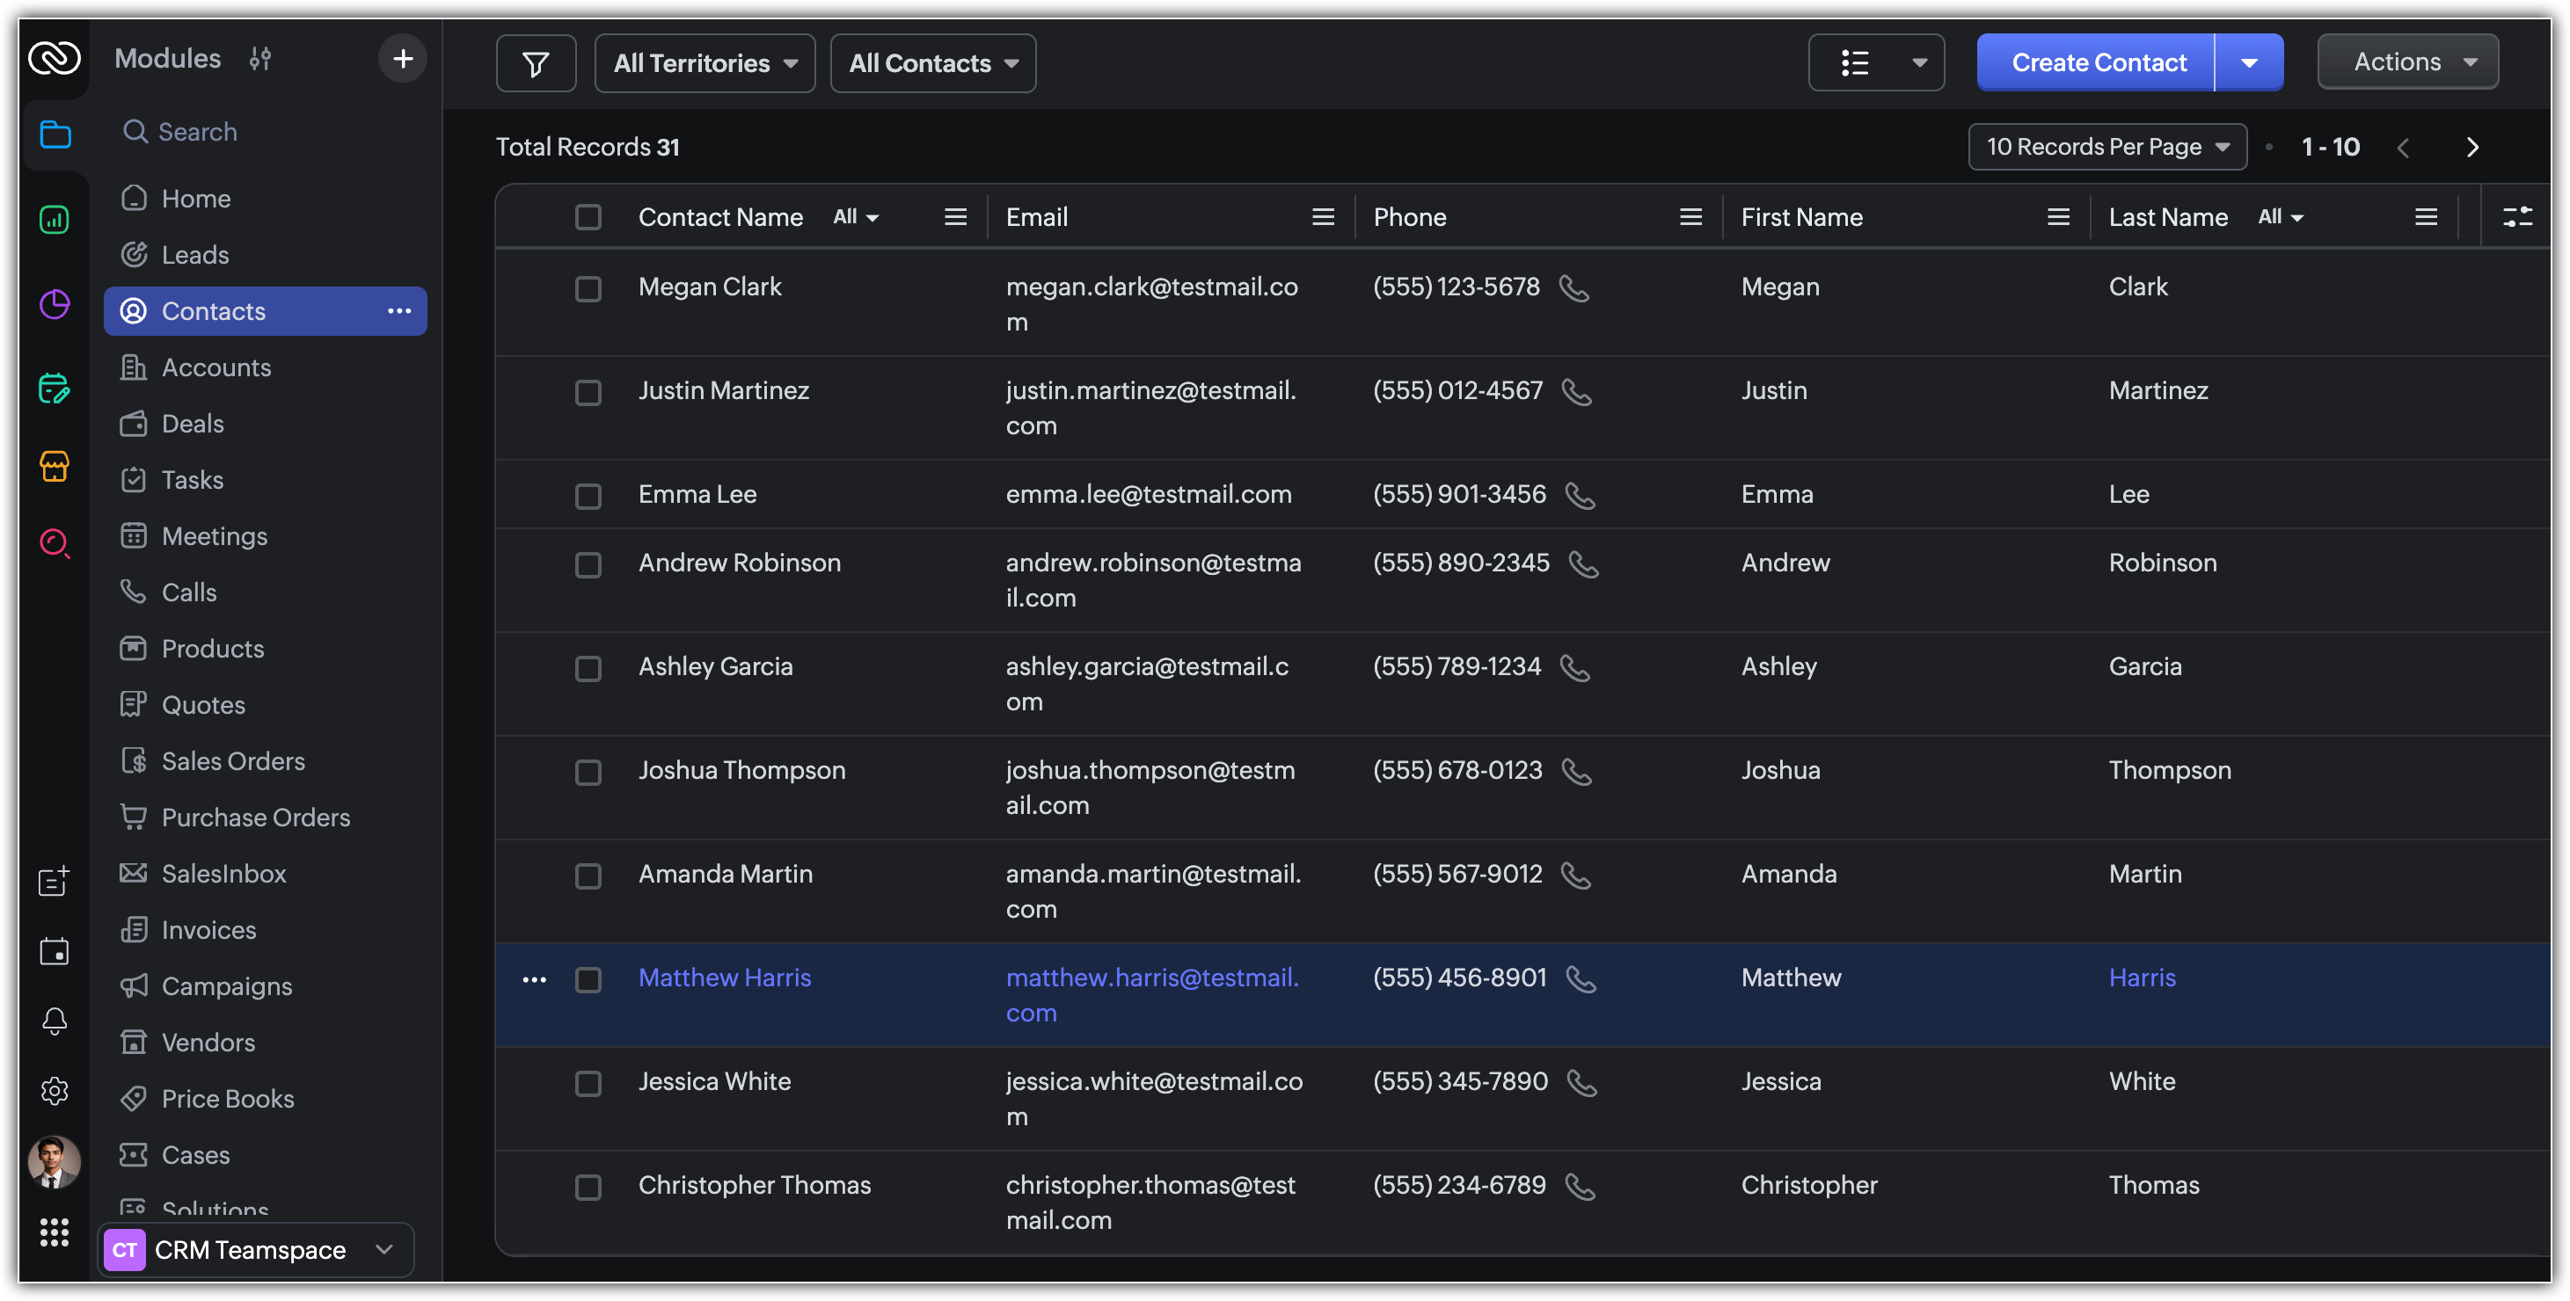Open the settings gear in left rail
Viewport: 2570px width, 1301px height.
click(x=54, y=1091)
